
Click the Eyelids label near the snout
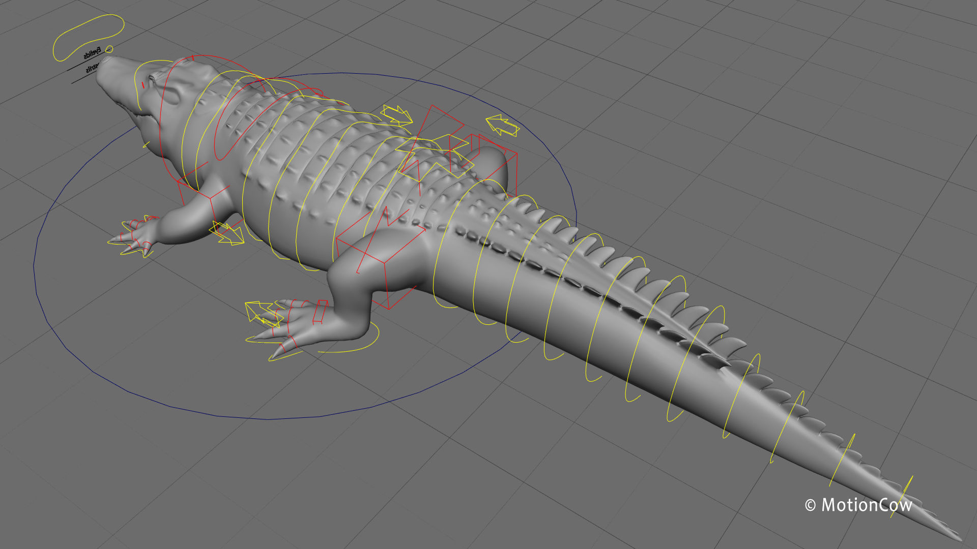pyautogui.click(x=92, y=53)
